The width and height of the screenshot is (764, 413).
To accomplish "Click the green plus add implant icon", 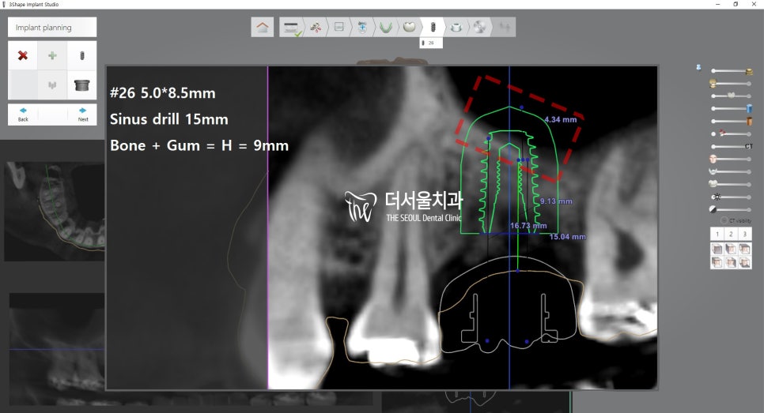I will pyautogui.click(x=52, y=56).
